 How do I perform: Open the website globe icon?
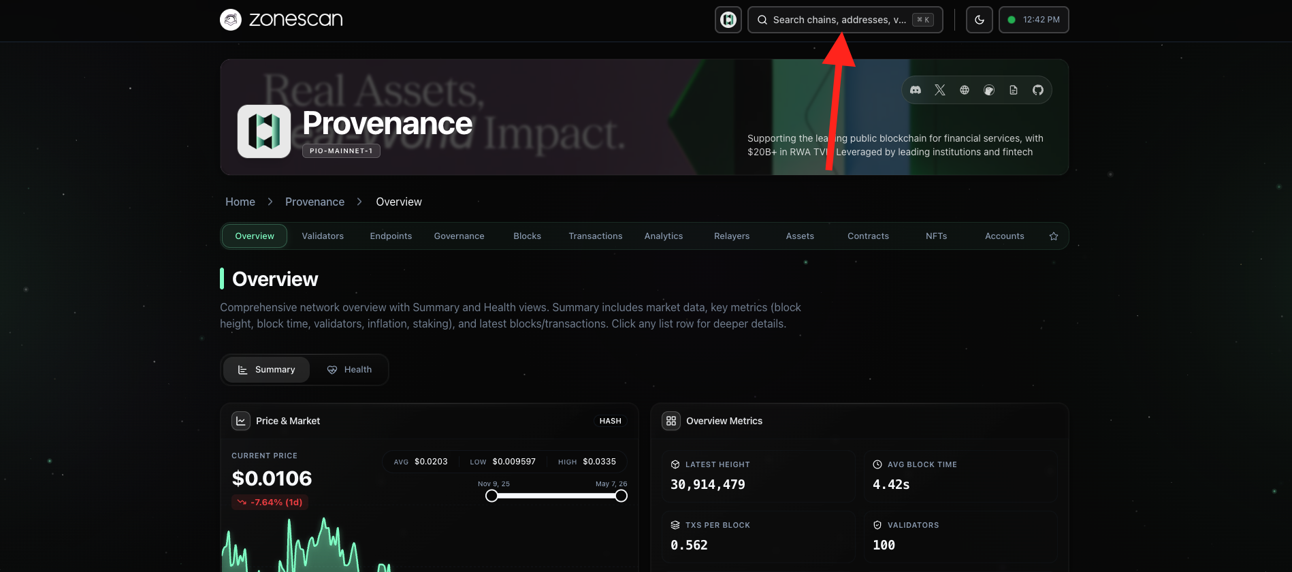(965, 90)
